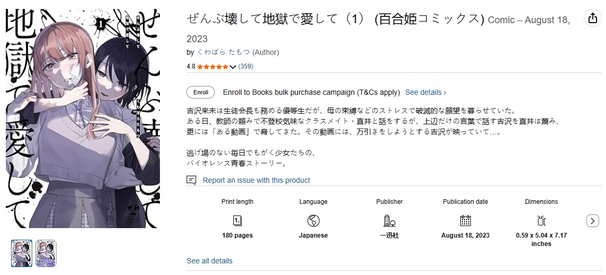Click the share icon

click(x=592, y=18)
